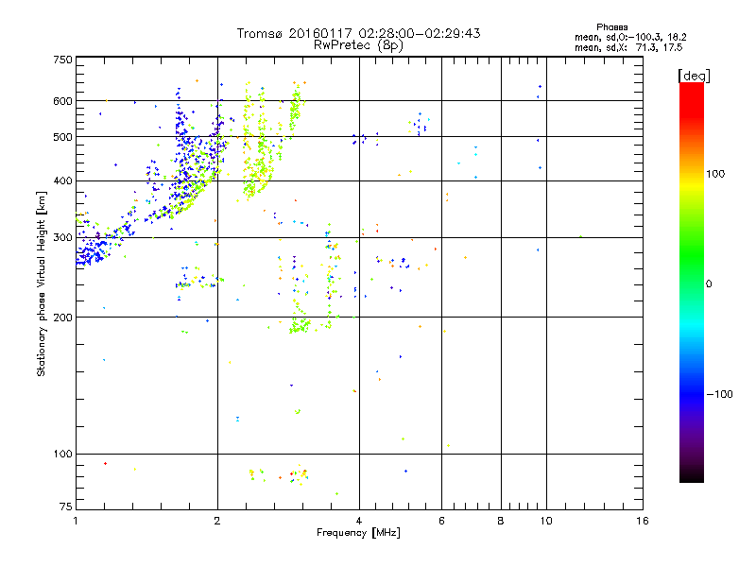756x567 pixels.
Task: Click the '[deg]' colorbar unit label
Action: 694,76
